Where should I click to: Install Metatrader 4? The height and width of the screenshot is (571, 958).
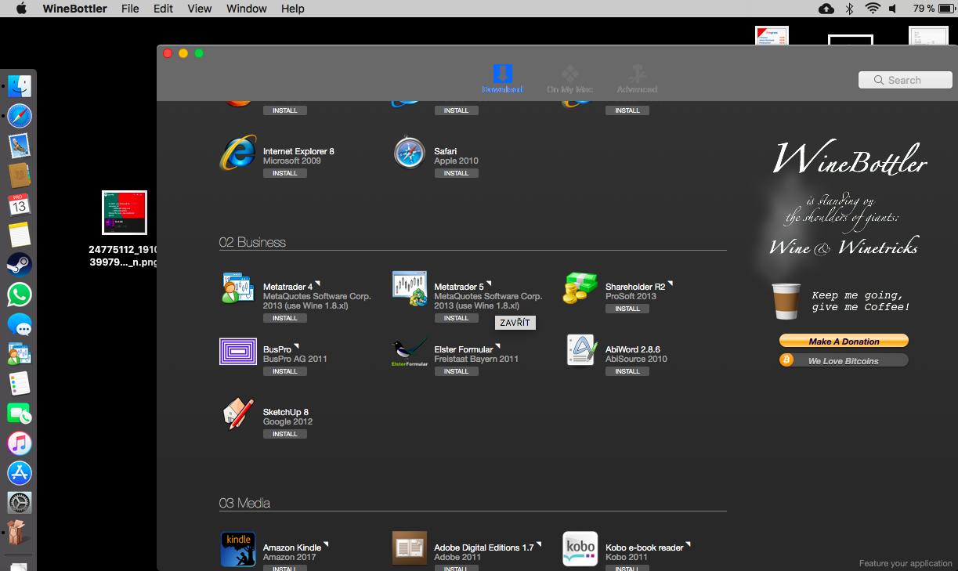pyautogui.click(x=285, y=318)
